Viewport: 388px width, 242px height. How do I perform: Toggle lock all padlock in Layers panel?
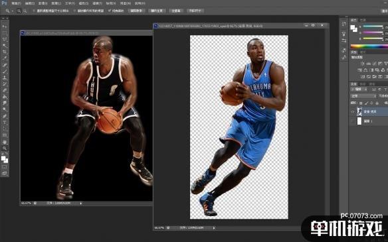point(377,103)
